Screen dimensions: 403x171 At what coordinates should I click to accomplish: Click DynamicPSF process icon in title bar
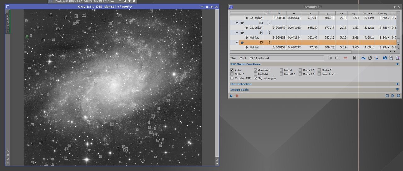(x=231, y=7)
